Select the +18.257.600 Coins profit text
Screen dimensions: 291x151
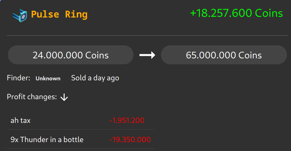coord(236,13)
